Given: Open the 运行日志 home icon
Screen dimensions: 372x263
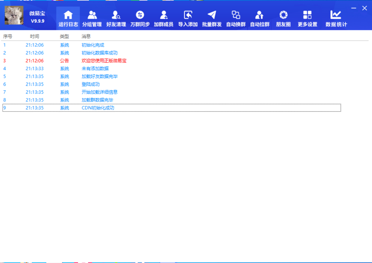Looking at the screenshot, I should (x=68, y=15).
